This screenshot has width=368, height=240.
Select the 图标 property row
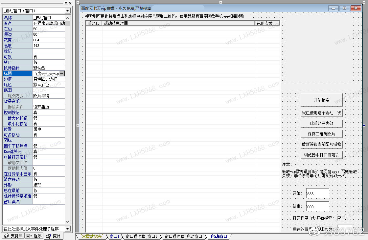click(34, 140)
